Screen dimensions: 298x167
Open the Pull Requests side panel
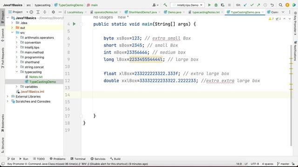point(3,58)
